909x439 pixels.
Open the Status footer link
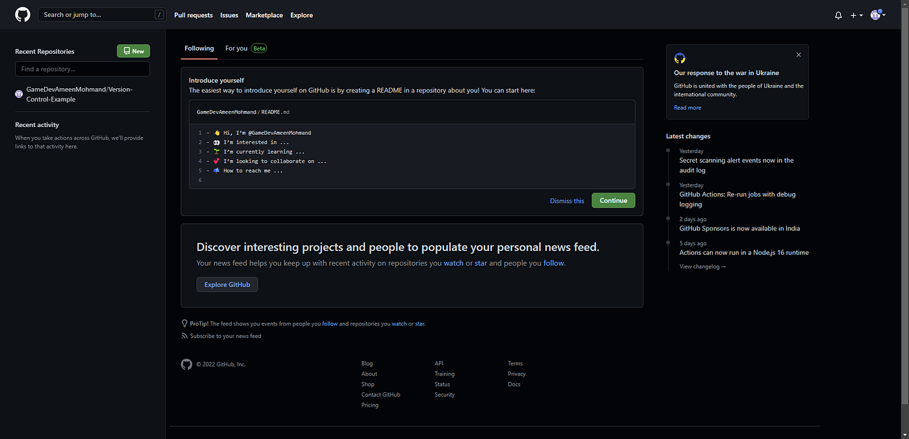[x=442, y=385]
